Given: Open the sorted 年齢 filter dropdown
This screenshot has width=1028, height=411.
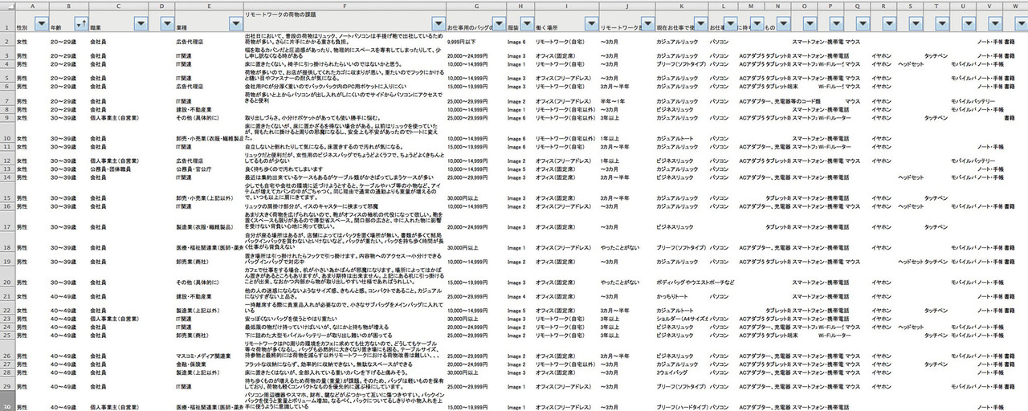Looking at the screenshot, I should pyautogui.click(x=80, y=24).
